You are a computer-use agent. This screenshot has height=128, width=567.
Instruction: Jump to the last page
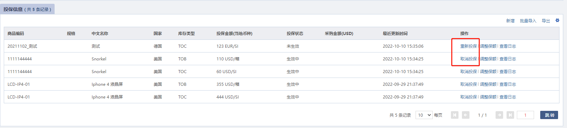[510, 115]
